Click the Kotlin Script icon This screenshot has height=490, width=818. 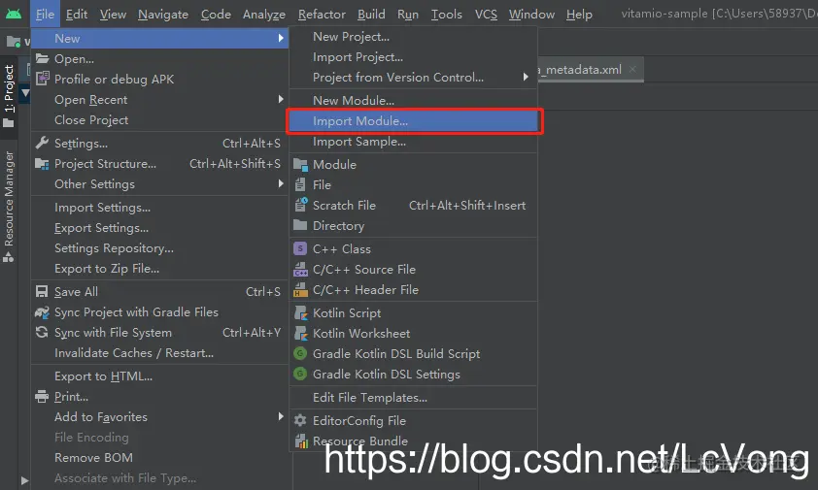(300, 312)
